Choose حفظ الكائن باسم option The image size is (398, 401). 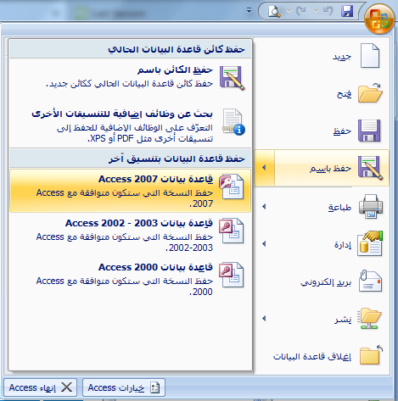pos(130,81)
